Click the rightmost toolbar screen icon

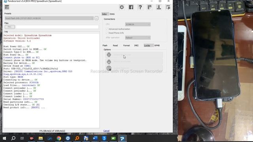[x=168, y=7]
